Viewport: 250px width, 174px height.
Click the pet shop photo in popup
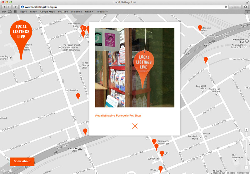pyautogui.click(x=135, y=68)
